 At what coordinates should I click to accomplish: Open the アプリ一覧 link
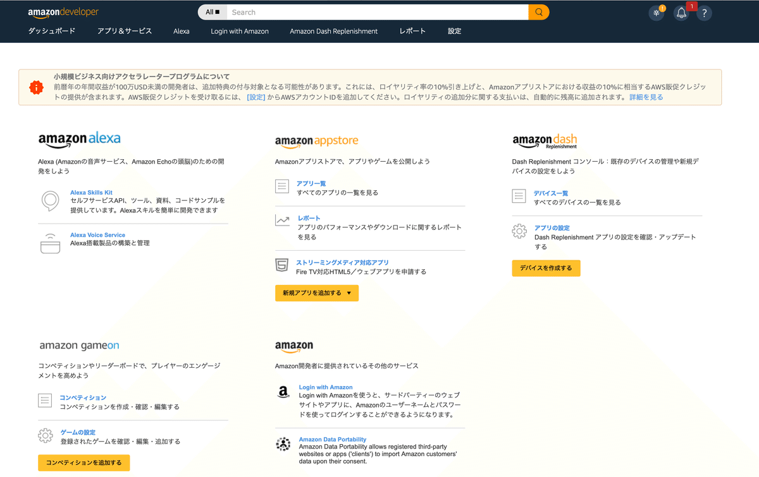click(311, 184)
